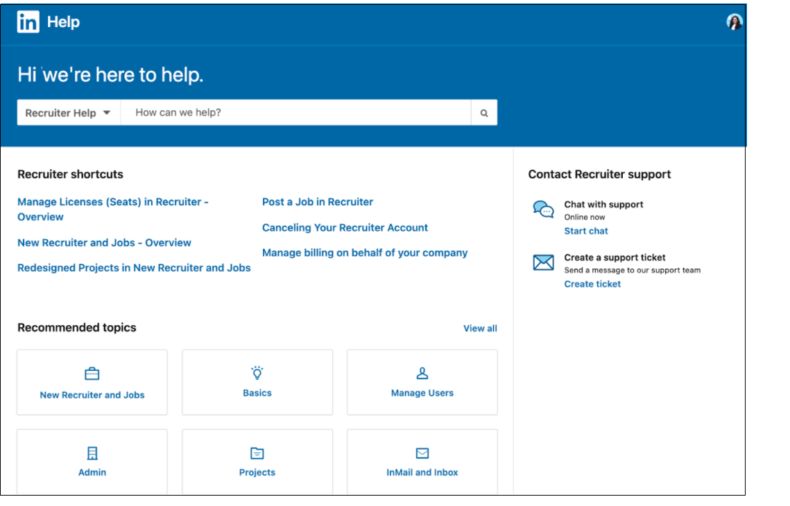Screen dimensions: 790x506
Task: Open the Admin topic label
Action: [x=92, y=472]
